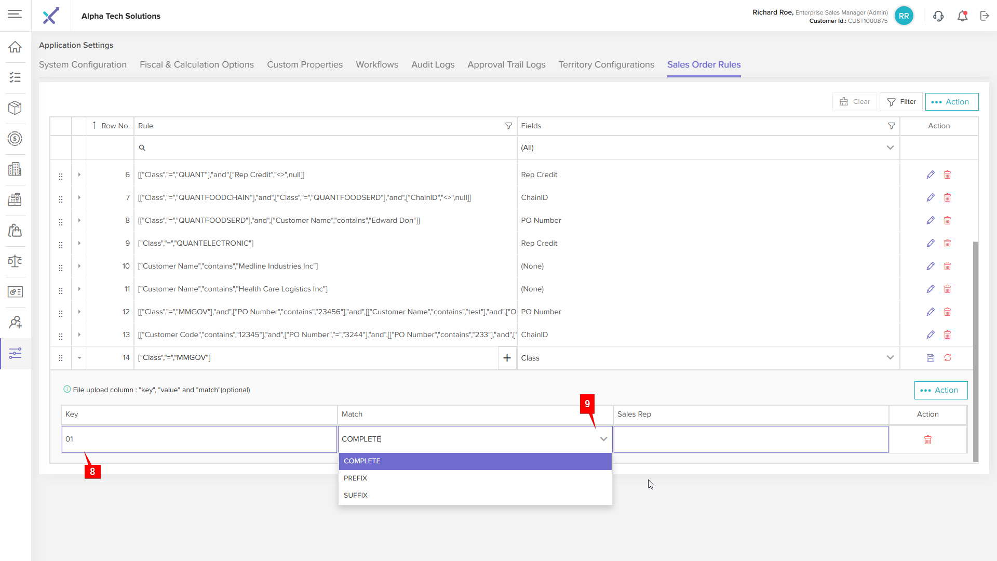Delete the key 01 mapping row
This screenshot has width=997, height=561.
pyautogui.click(x=927, y=440)
